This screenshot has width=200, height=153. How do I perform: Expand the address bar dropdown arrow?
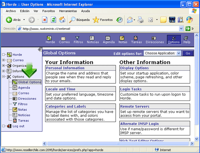[x=181, y=29]
